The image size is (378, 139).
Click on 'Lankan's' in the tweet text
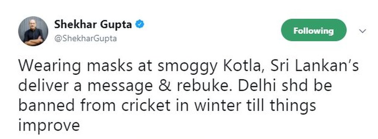click(327, 65)
